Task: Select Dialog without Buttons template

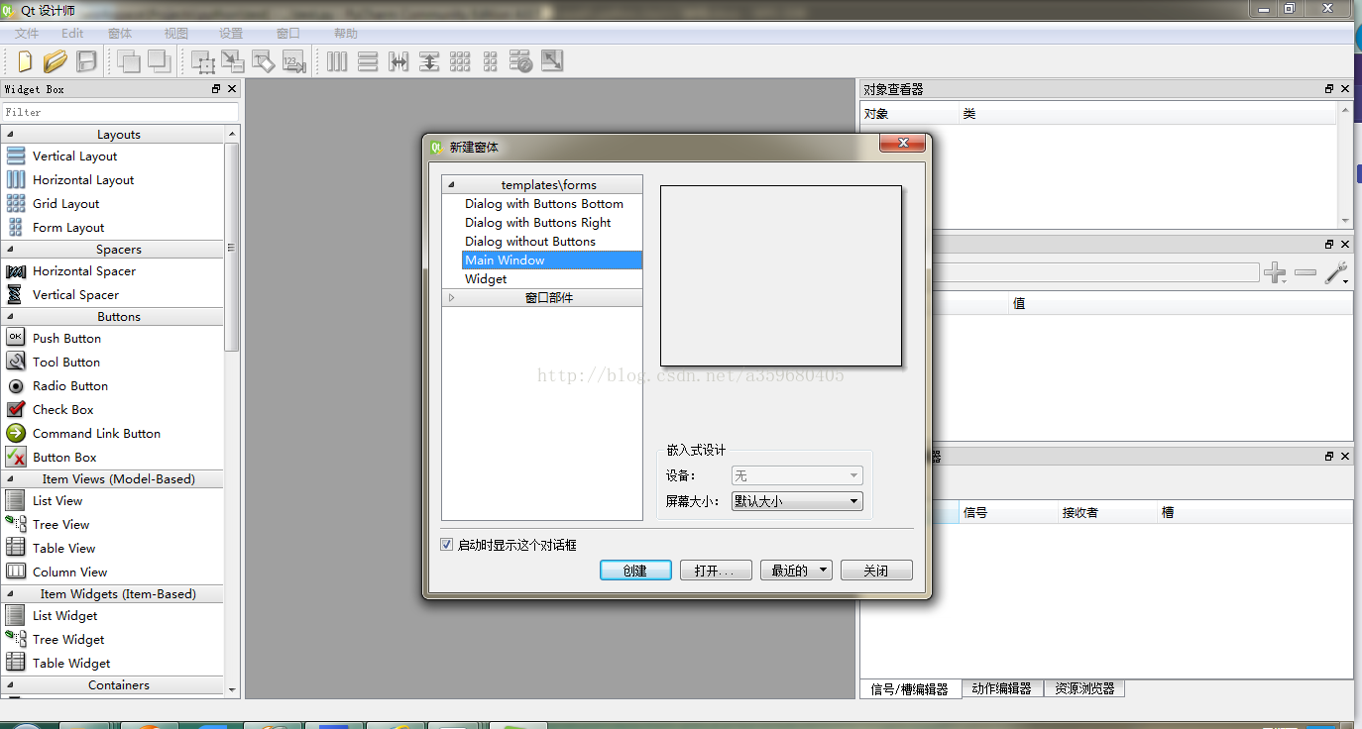Action: pyautogui.click(x=530, y=241)
